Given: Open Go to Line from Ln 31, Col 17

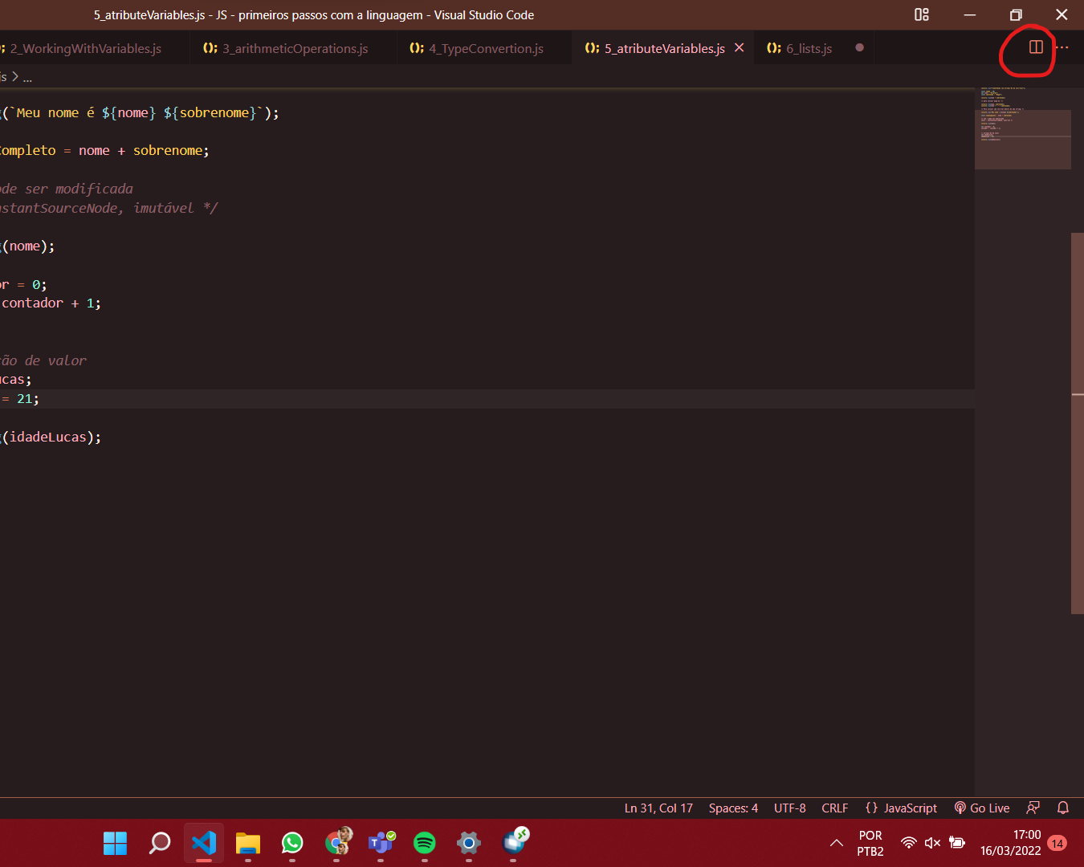Looking at the screenshot, I should pos(658,808).
